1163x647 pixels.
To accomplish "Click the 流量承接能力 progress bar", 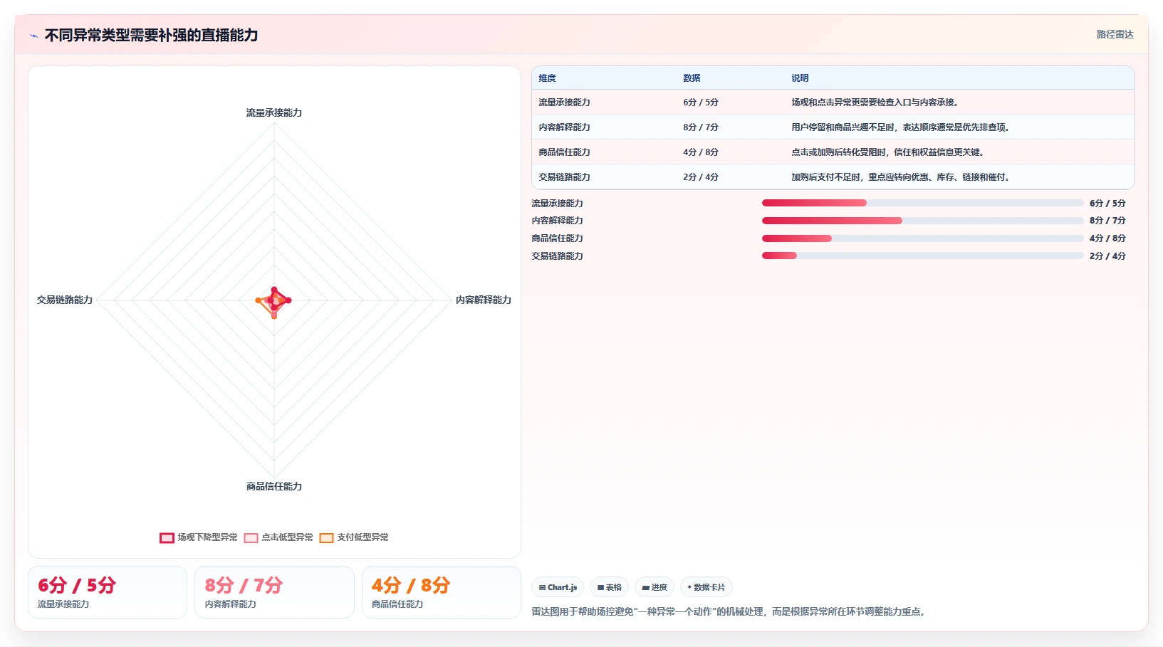I will tap(922, 203).
